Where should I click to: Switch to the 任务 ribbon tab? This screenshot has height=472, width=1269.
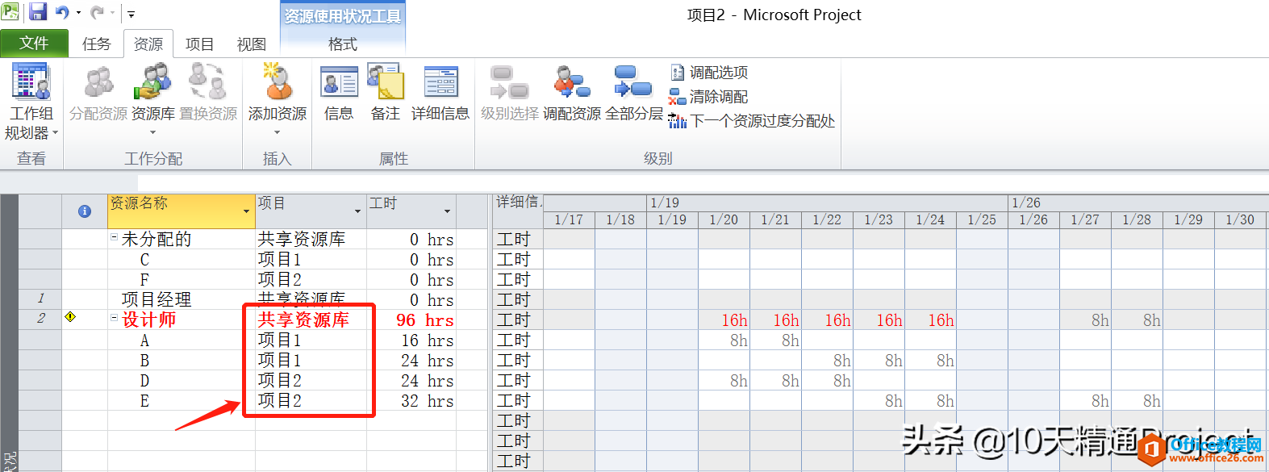point(96,44)
